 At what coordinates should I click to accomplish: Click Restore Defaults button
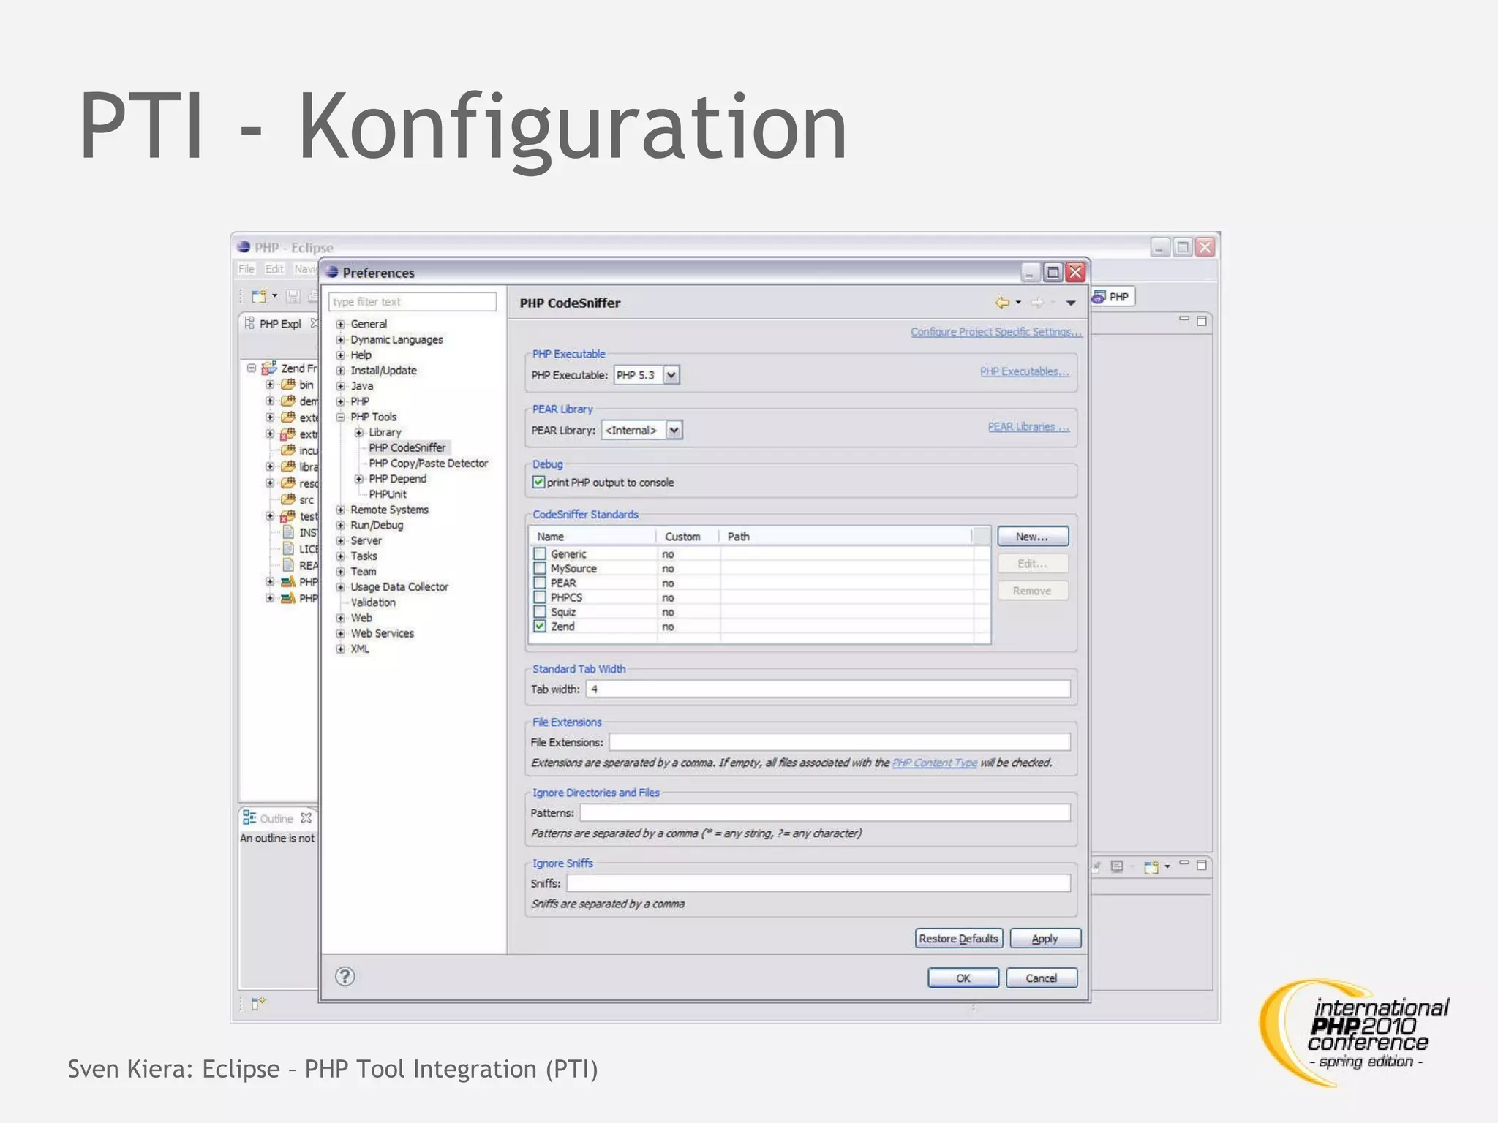pyautogui.click(x=958, y=939)
